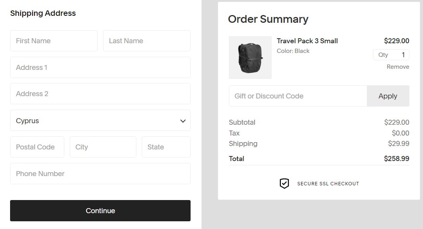Click the Postal Code field
This screenshot has height=229, width=423.
pyautogui.click(x=37, y=147)
